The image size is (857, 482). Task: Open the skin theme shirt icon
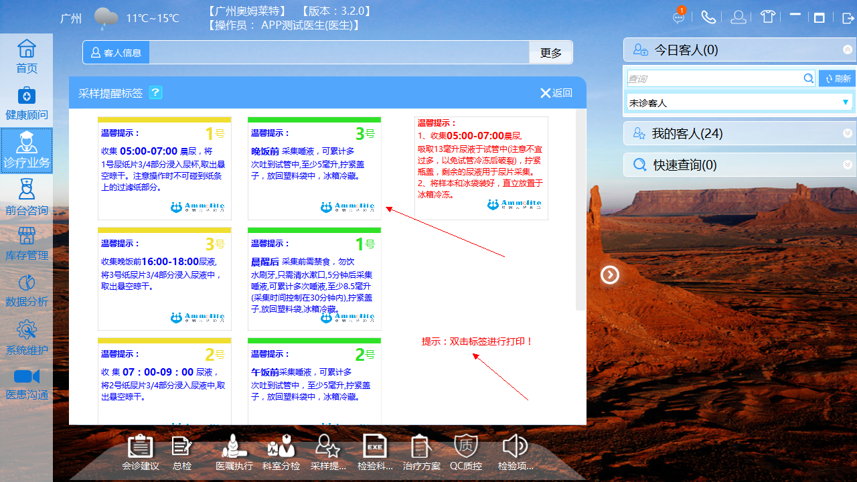768,17
